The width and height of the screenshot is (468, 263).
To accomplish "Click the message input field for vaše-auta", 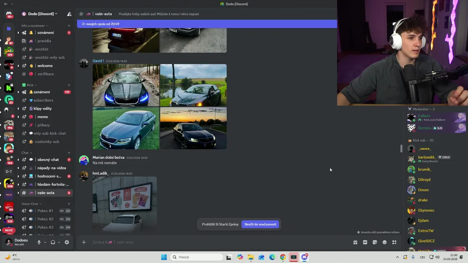I will (x=219, y=242).
